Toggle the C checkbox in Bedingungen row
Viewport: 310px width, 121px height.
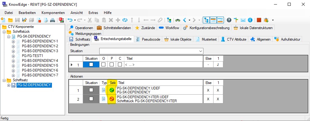pyautogui.click(x=120, y=64)
